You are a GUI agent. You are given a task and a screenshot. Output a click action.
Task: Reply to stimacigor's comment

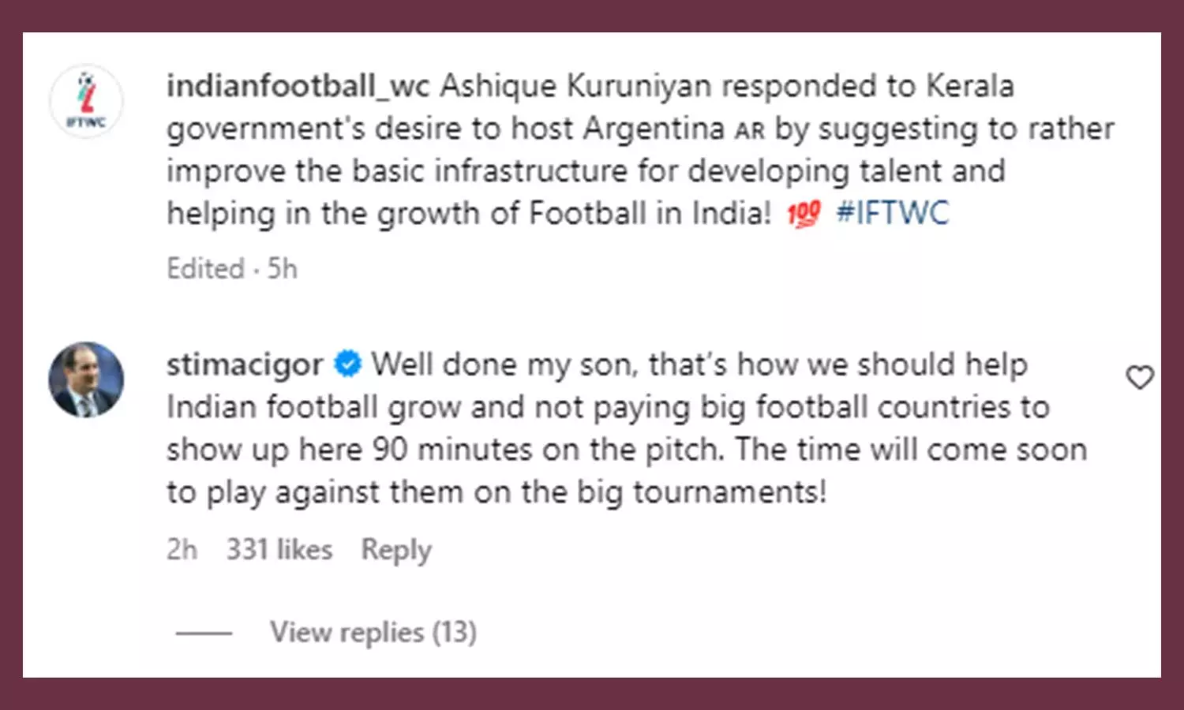[x=396, y=549]
